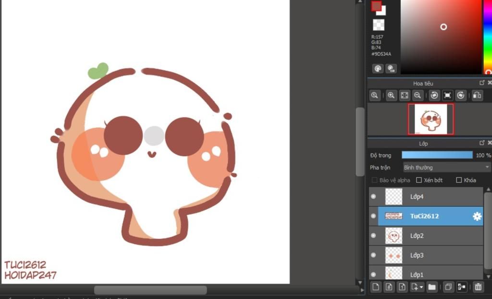Check the Bảo vệ alpha checkbox
This screenshot has height=299, width=492.
coord(374,180)
